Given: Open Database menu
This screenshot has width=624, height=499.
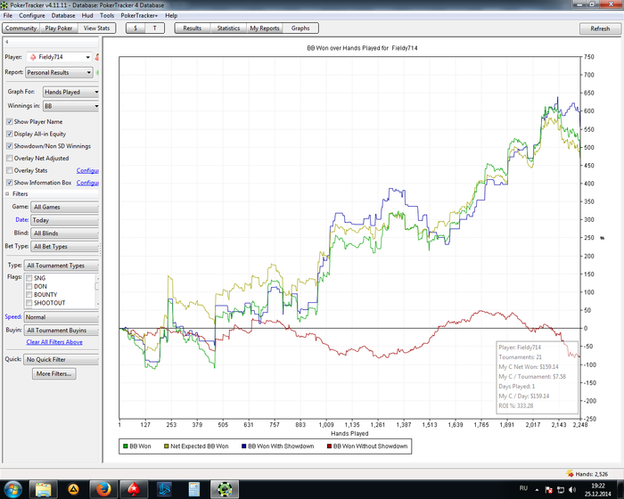Looking at the screenshot, I should point(63,15).
